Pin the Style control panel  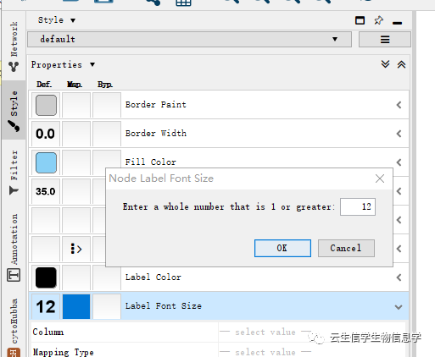click(378, 20)
